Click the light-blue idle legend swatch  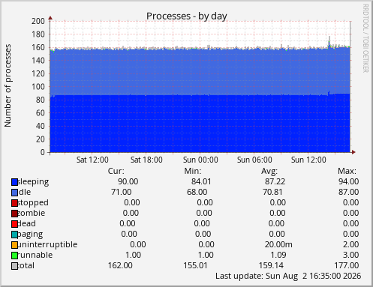[x=14, y=193]
